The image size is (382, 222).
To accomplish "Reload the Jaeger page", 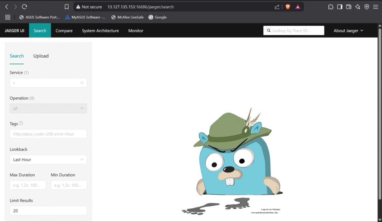I will coord(24,7).
